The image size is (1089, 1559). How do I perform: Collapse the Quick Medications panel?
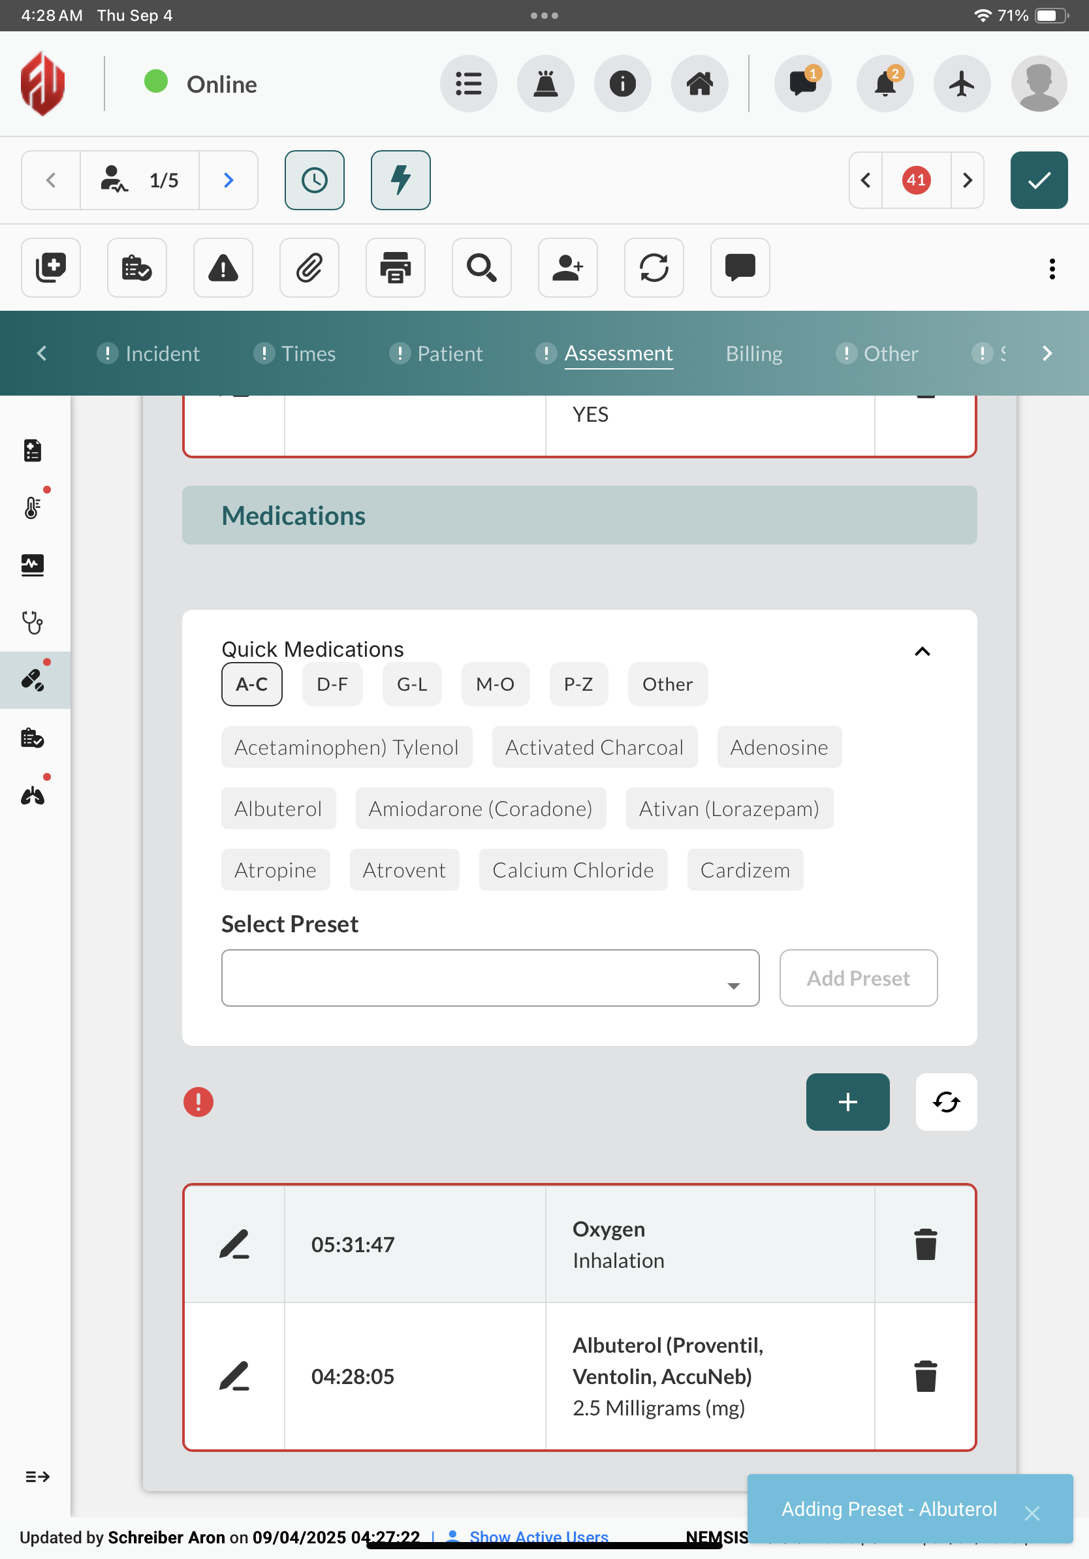[x=921, y=652]
